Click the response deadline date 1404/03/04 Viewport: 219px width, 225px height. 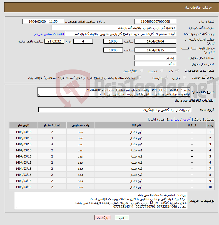pos(155,41)
